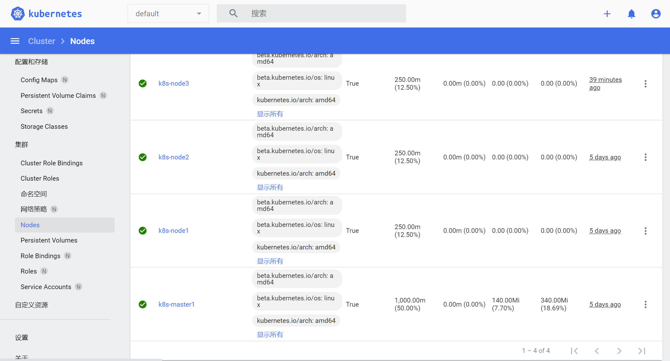Screen dimensions: 670x361
Task: Open actions menu for k8s-node3 row
Action: point(645,83)
